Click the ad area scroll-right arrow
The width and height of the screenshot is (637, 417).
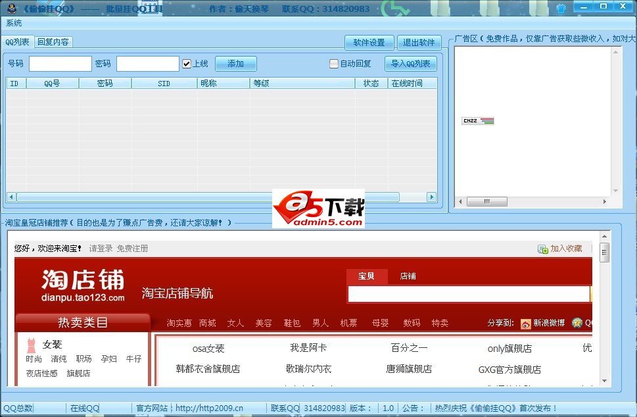(x=605, y=201)
